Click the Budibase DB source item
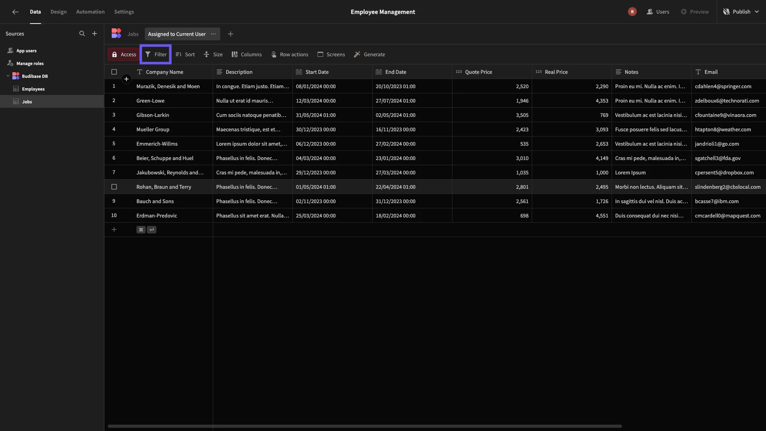 click(x=52, y=76)
